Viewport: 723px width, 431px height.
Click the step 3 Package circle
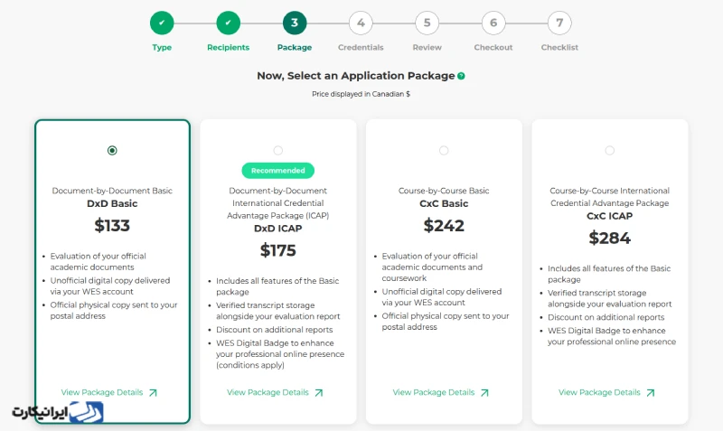[295, 23]
